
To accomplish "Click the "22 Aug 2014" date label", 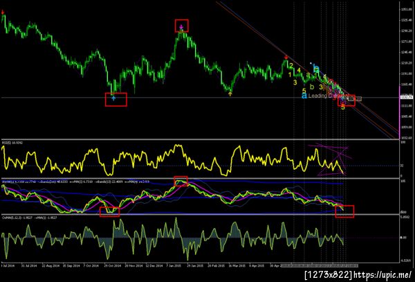I will click(51, 265).
